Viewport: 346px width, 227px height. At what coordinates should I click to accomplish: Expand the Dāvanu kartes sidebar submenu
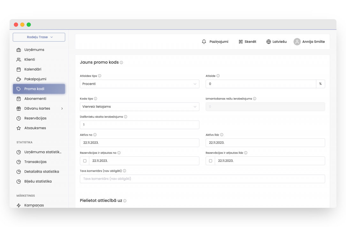click(62, 109)
